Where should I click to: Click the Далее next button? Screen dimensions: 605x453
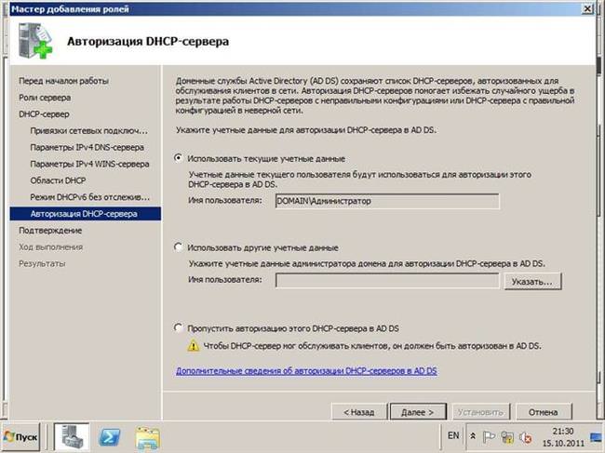point(418,412)
